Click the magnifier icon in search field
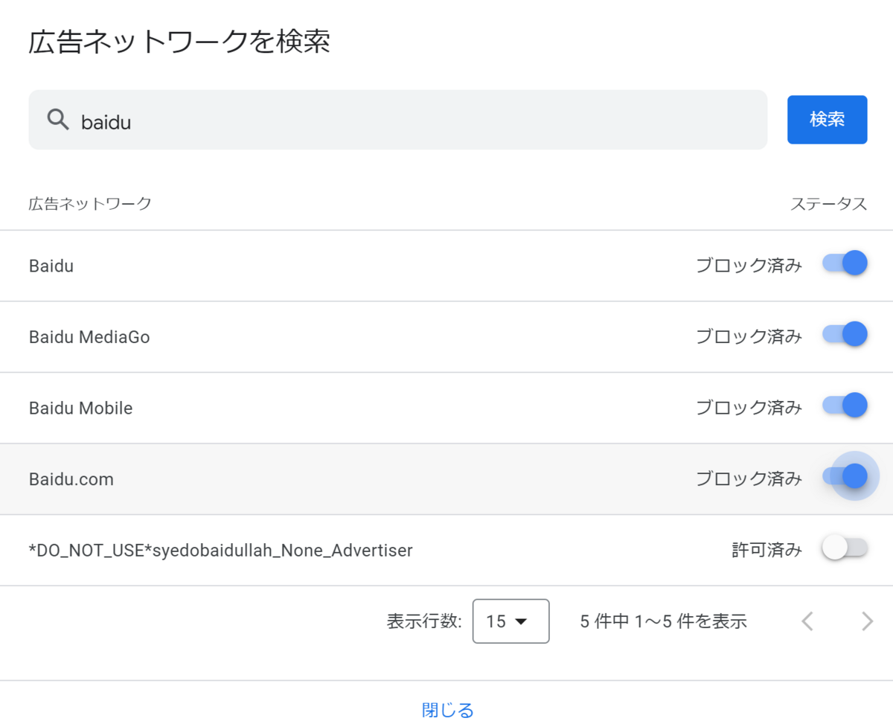The width and height of the screenshot is (893, 721). tap(58, 119)
